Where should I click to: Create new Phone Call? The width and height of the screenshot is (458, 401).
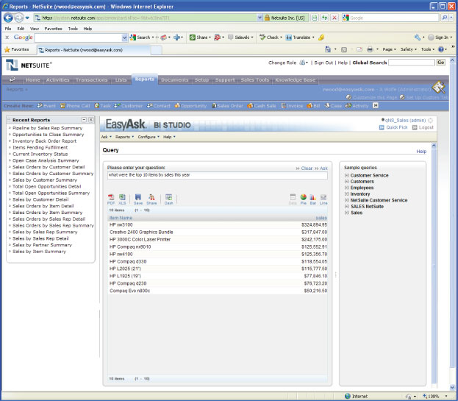click(75, 106)
